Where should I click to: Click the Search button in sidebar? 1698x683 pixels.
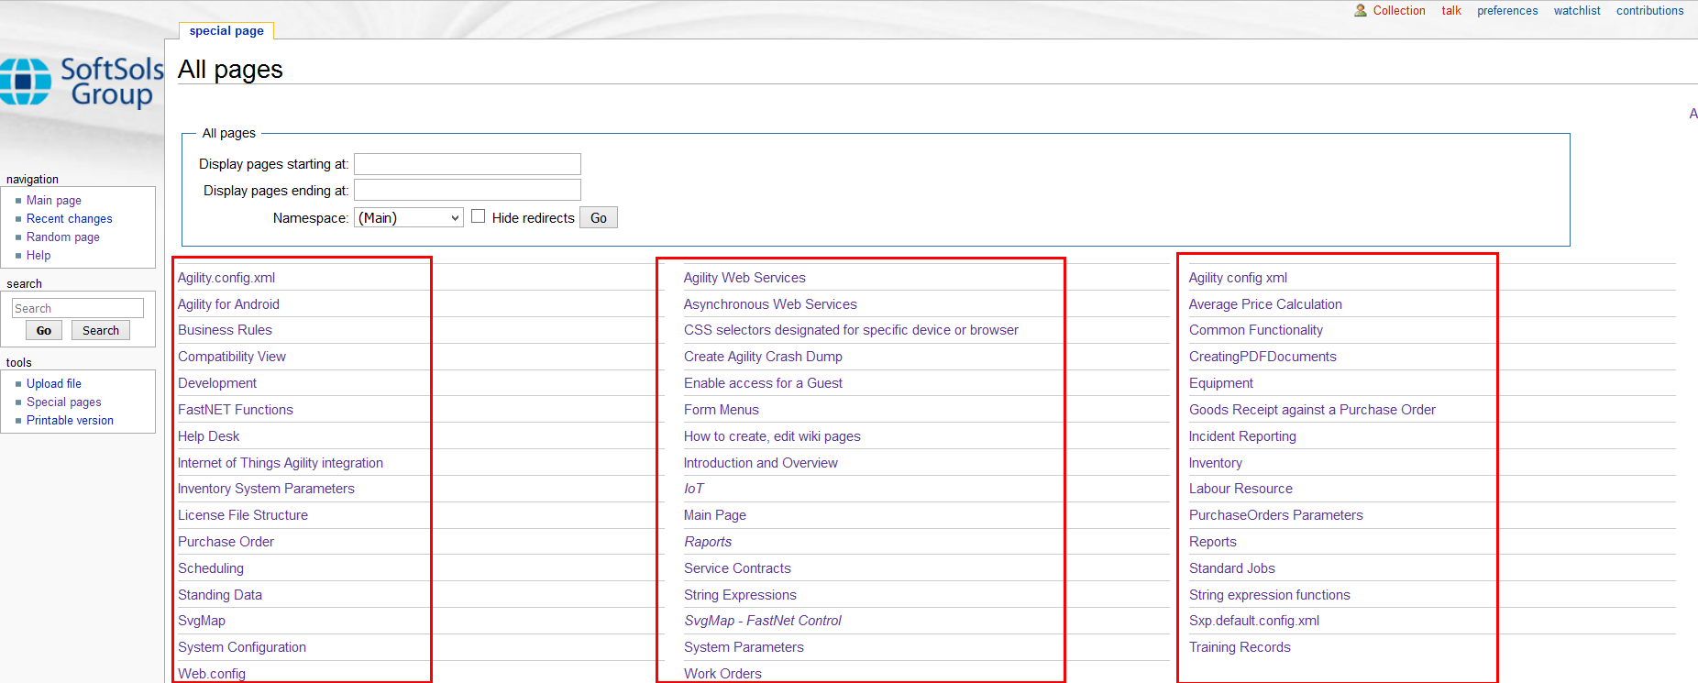pos(100,331)
